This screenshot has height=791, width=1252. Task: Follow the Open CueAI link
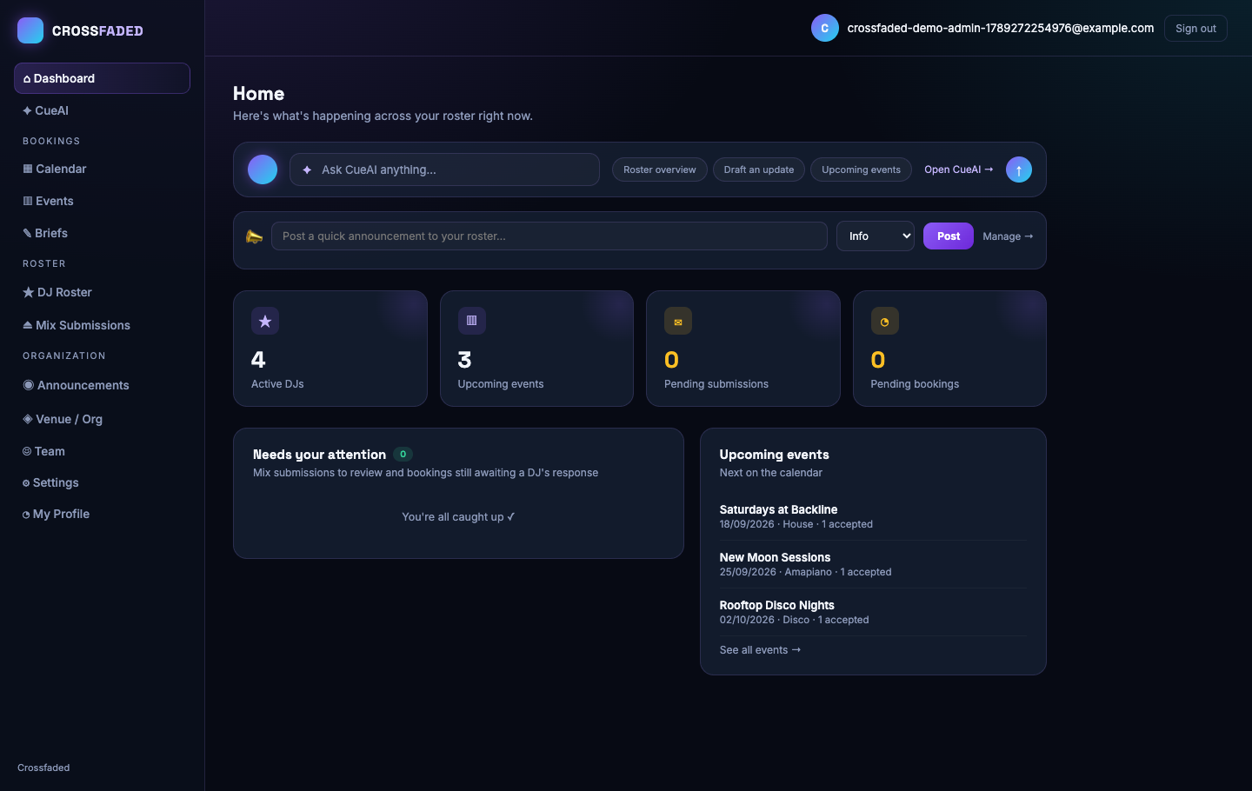point(958,169)
